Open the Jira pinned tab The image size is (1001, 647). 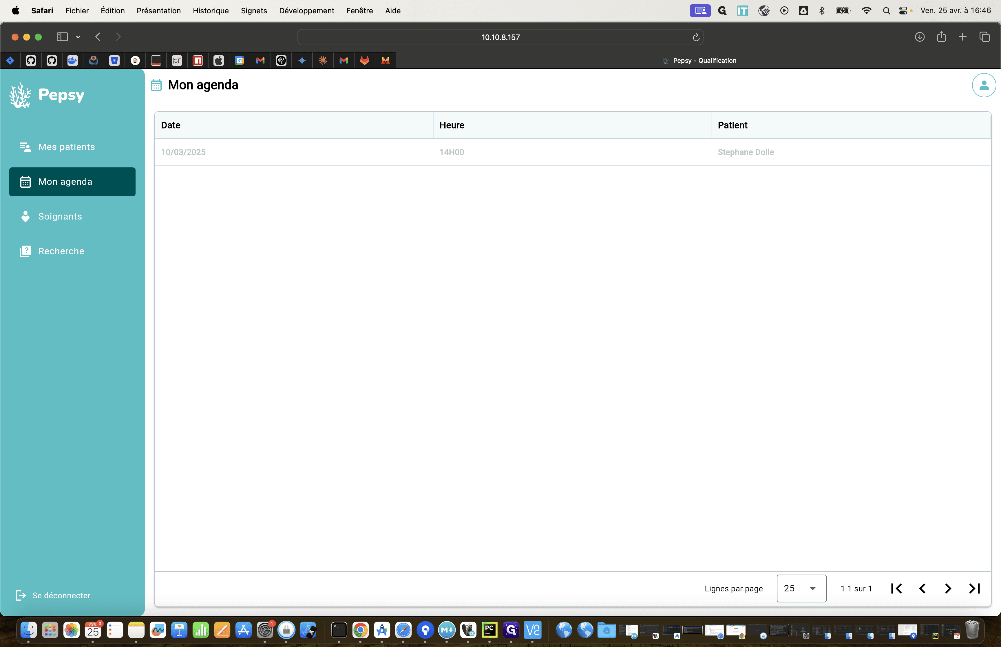click(x=10, y=61)
